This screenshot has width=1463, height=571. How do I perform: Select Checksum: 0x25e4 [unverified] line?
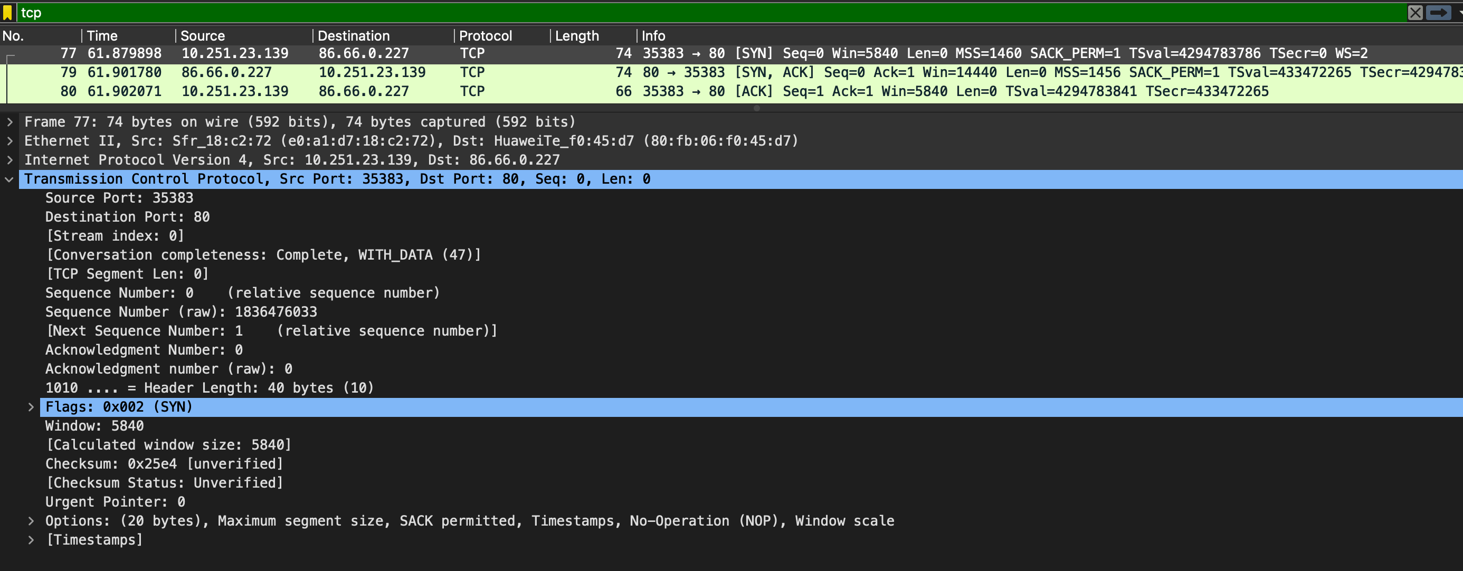click(x=164, y=464)
